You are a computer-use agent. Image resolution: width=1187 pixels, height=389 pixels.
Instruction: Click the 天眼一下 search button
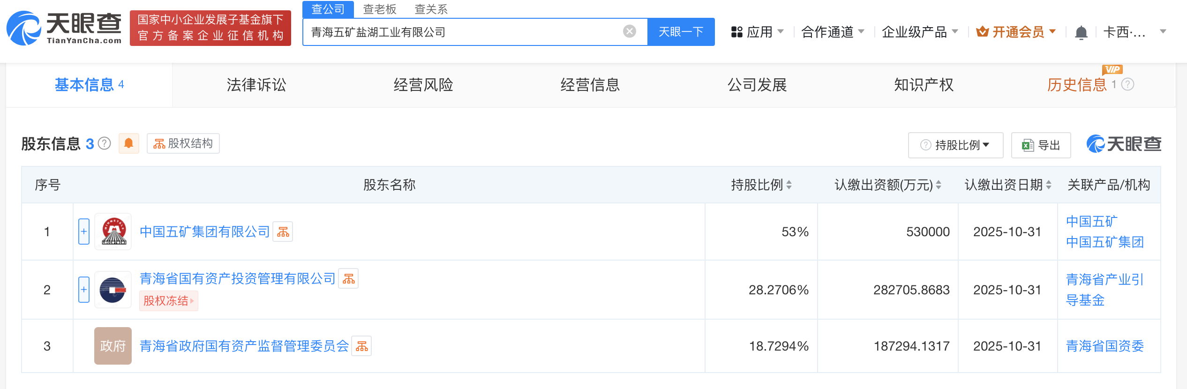[681, 32]
